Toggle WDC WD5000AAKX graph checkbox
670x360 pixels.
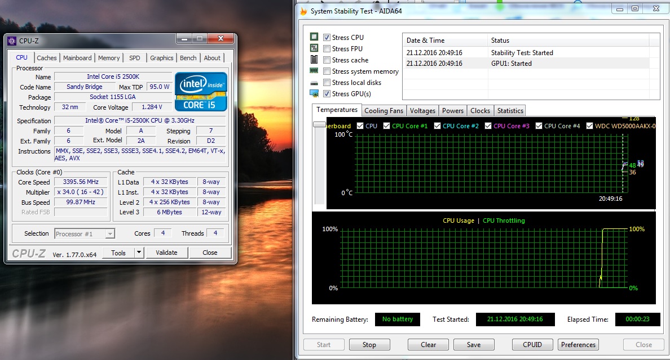(x=590, y=125)
